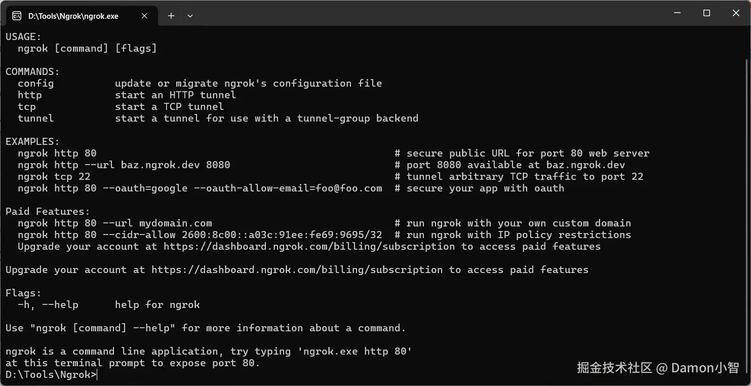Select the D:\Tools\Ngrok\ngrok.exe tab title
Screen dimensions: 751x386
click(x=73, y=16)
